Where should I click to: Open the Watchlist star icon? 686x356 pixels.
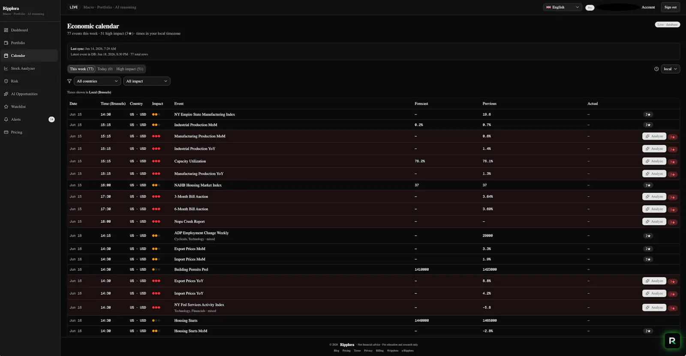pos(6,107)
